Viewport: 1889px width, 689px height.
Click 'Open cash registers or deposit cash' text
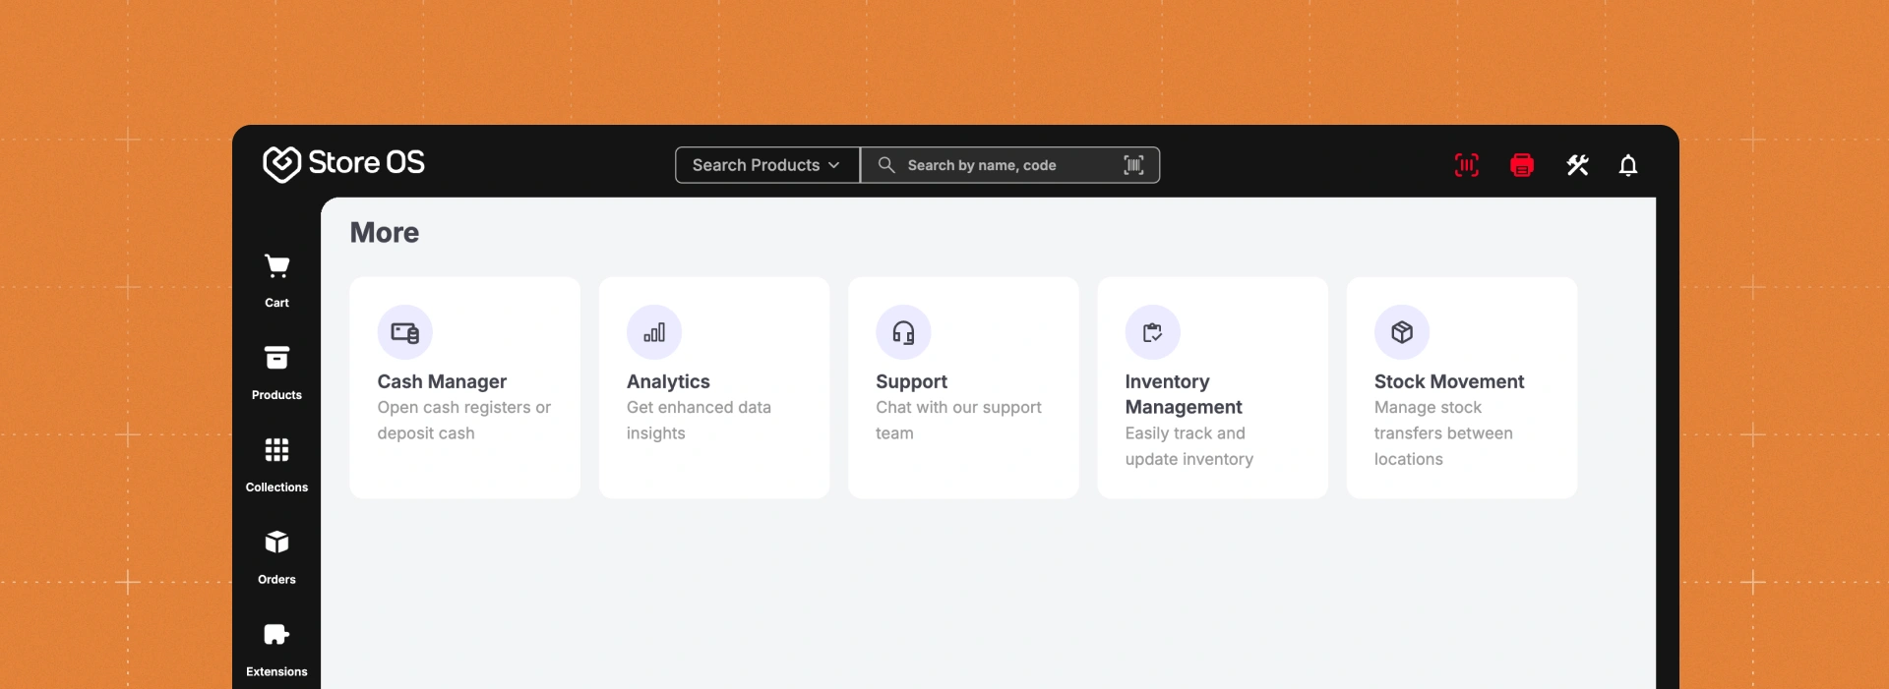464,421
